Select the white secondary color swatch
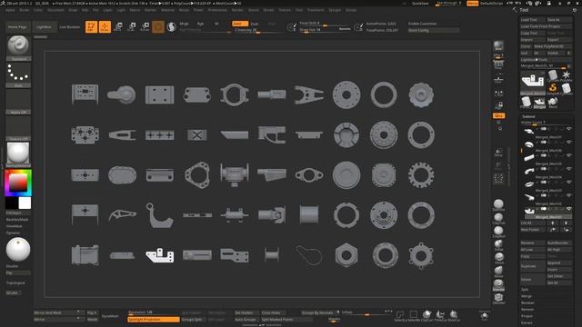Viewport: 582px width, 327px height. [25, 203]
